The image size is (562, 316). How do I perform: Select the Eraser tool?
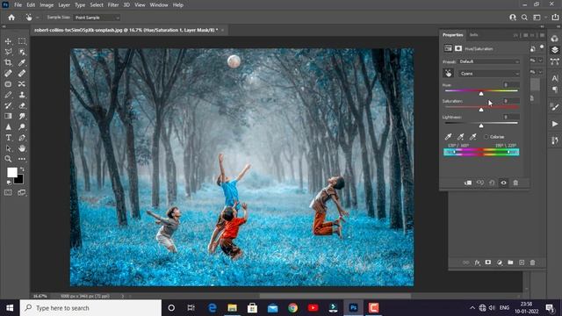pyautogui.click(x=22, y=105)
